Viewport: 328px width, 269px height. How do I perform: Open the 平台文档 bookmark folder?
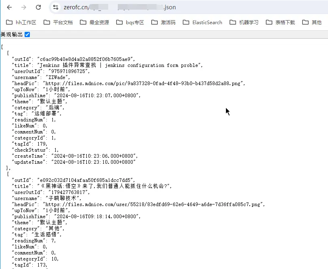[58, 22]
